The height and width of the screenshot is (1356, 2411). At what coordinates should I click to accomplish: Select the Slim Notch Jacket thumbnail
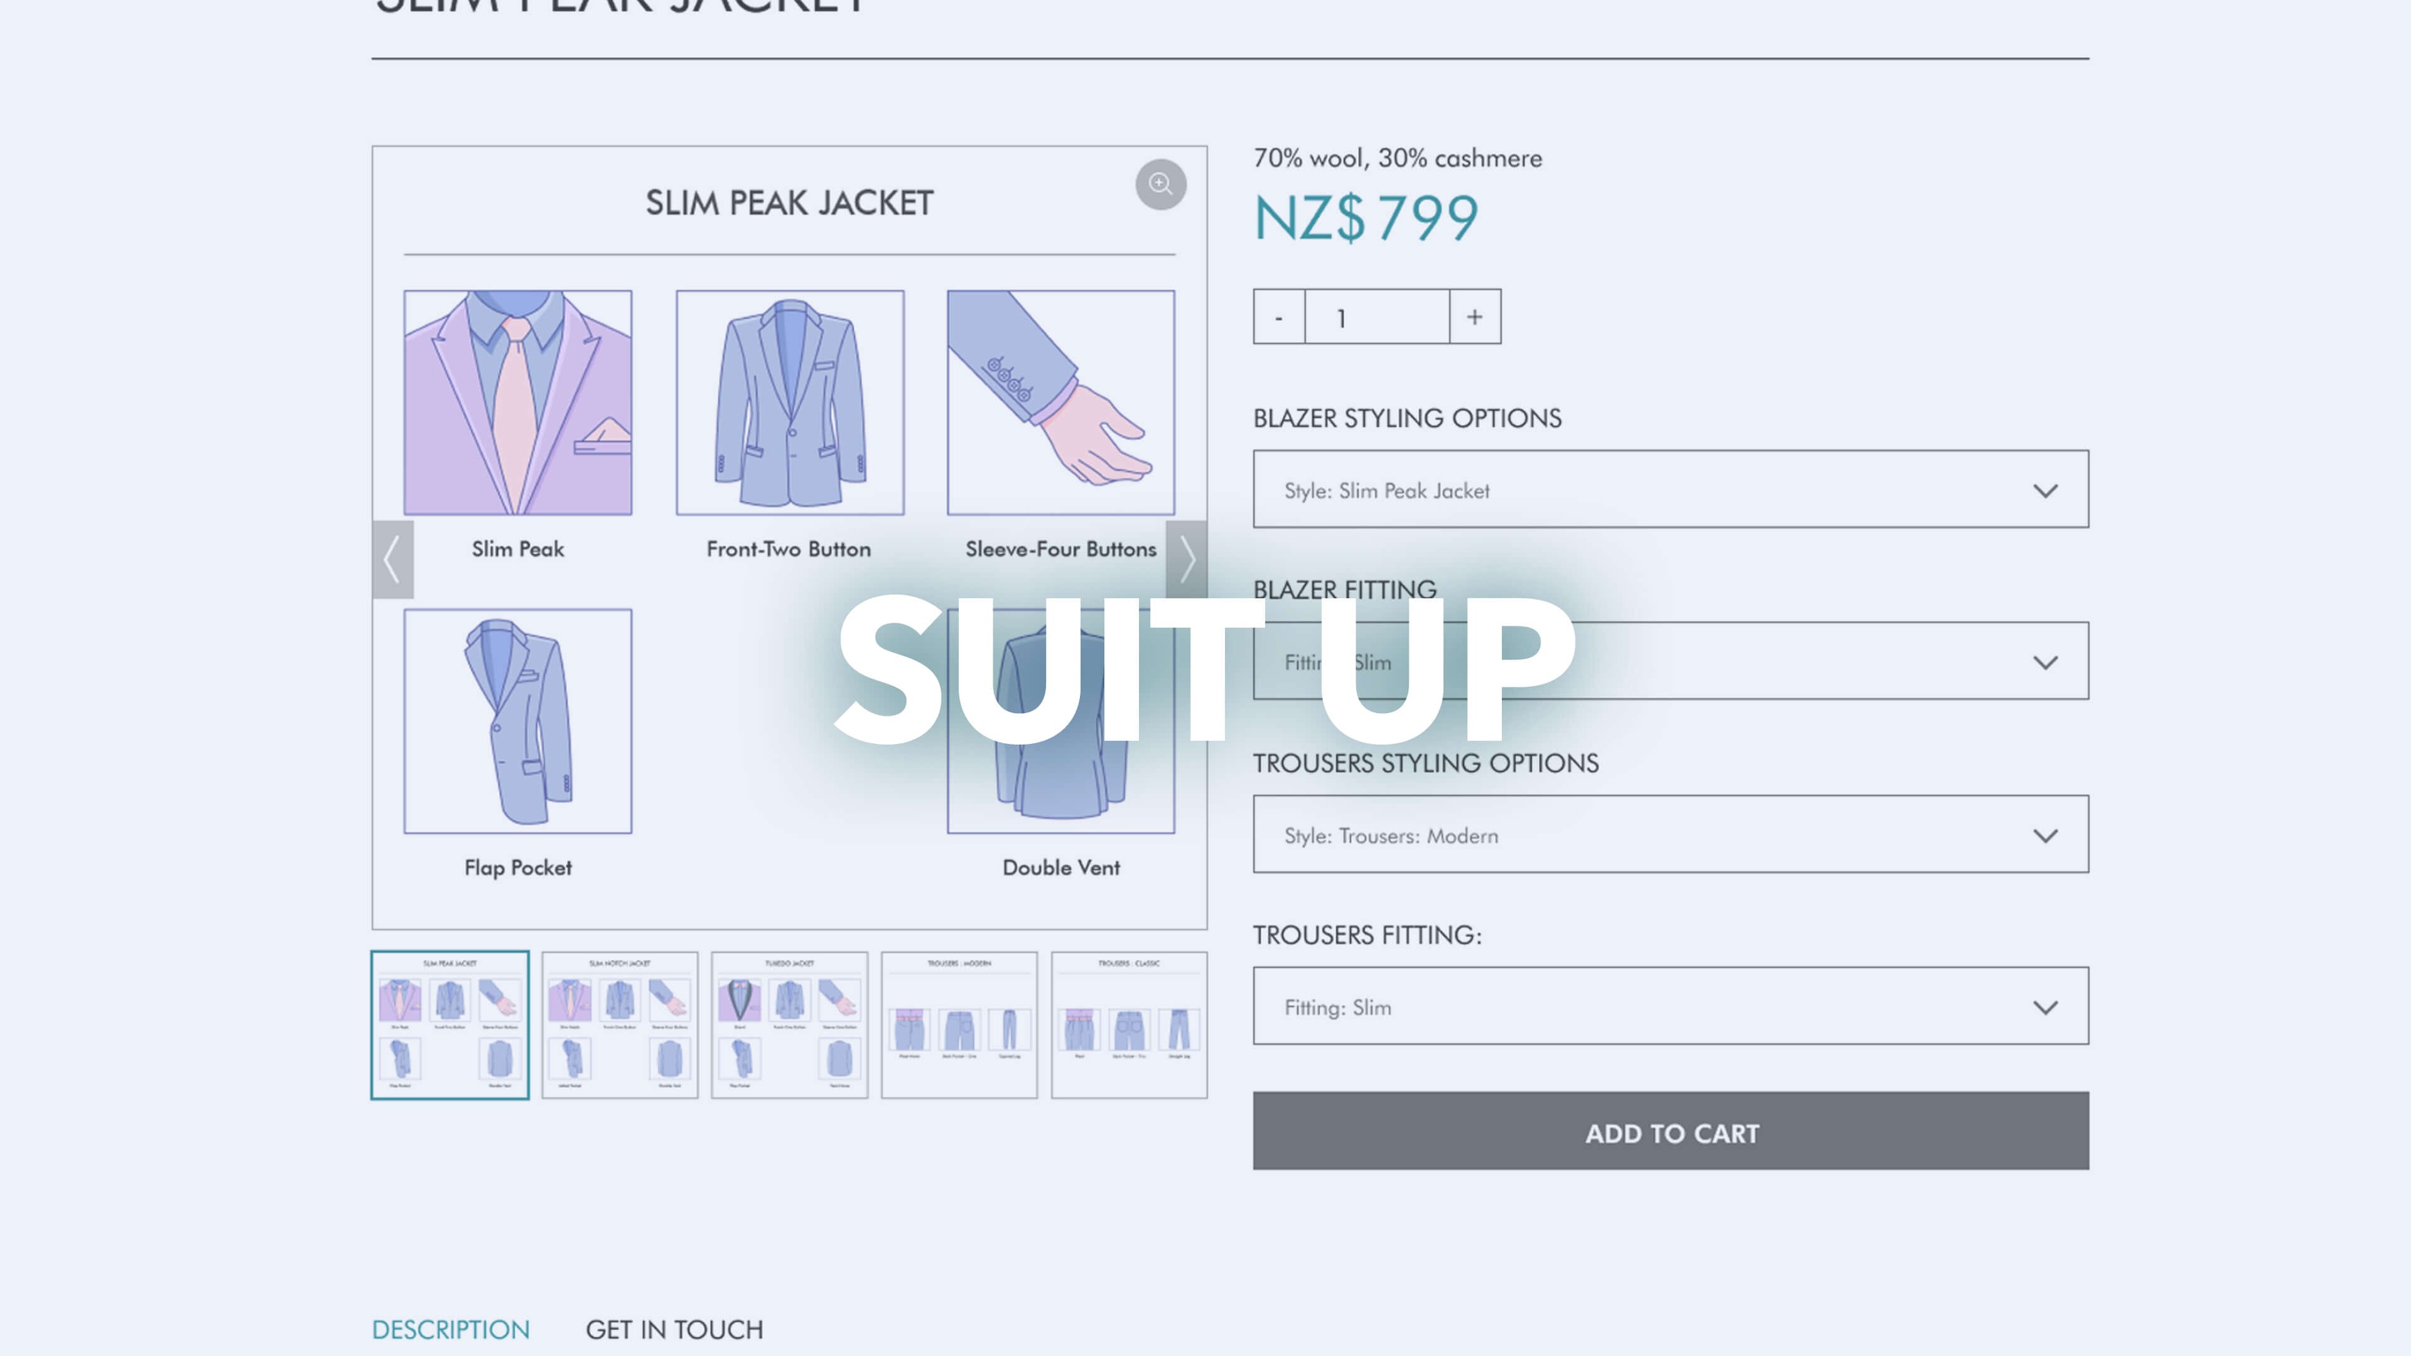(620, 1026)
